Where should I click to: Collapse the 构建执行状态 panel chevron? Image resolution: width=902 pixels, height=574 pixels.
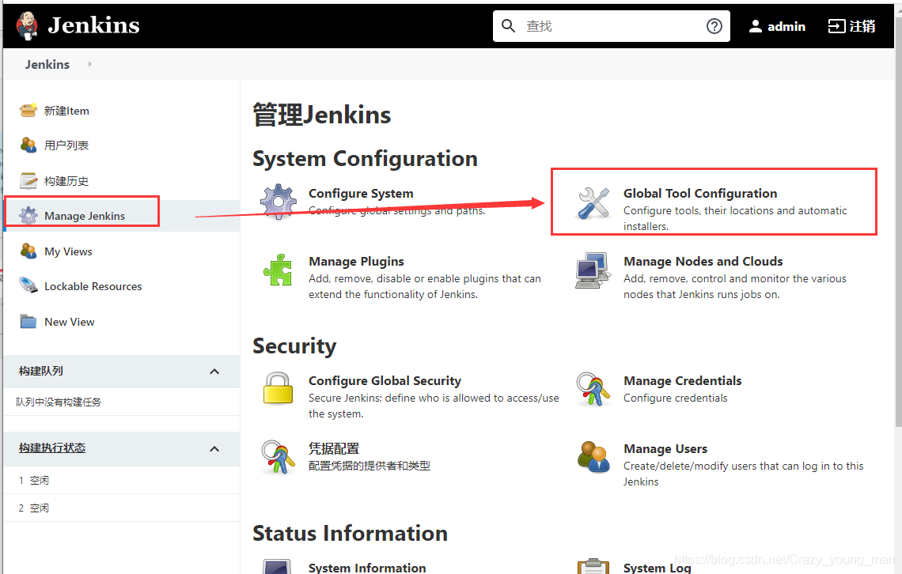214,449
